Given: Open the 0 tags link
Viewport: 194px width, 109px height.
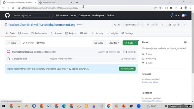Looking at the screenshot, I should (x=41, y=43).
